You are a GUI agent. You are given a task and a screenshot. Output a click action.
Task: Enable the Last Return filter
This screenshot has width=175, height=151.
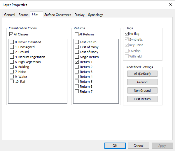77,42
